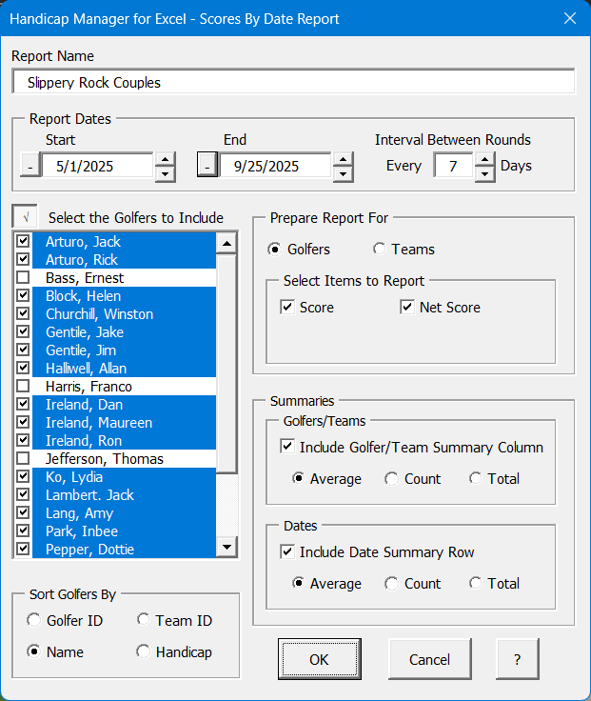Click the select-all golfers checkmark button
This screenshot has width=591, height=701.
(25, 217)
